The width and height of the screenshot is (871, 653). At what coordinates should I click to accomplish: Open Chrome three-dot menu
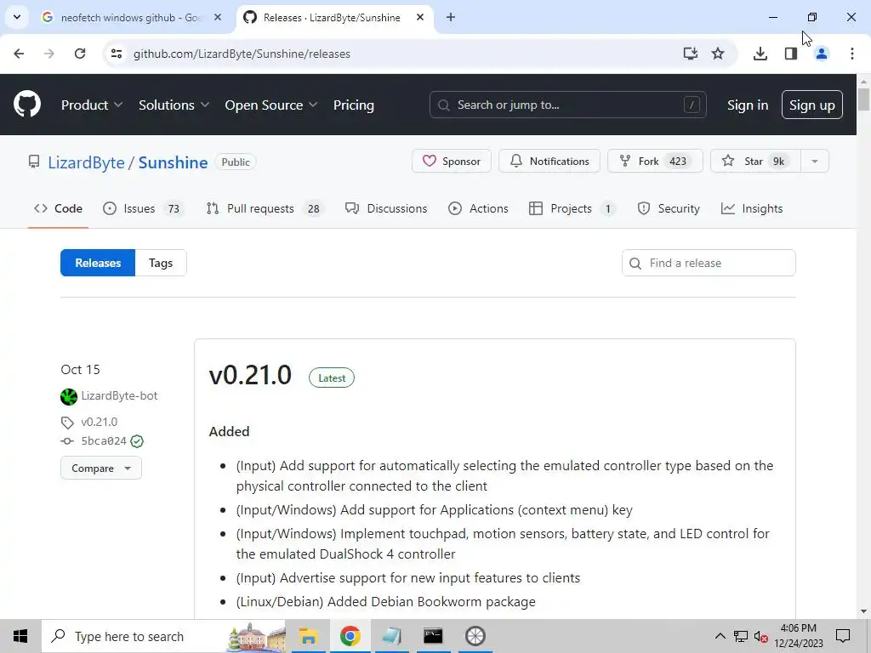tap(851, 54)
